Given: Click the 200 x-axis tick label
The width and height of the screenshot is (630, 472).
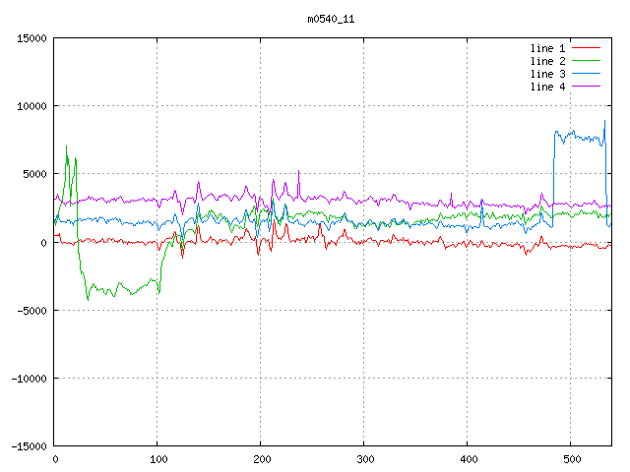Looking at the screenshot, I should tap(261, 458).
